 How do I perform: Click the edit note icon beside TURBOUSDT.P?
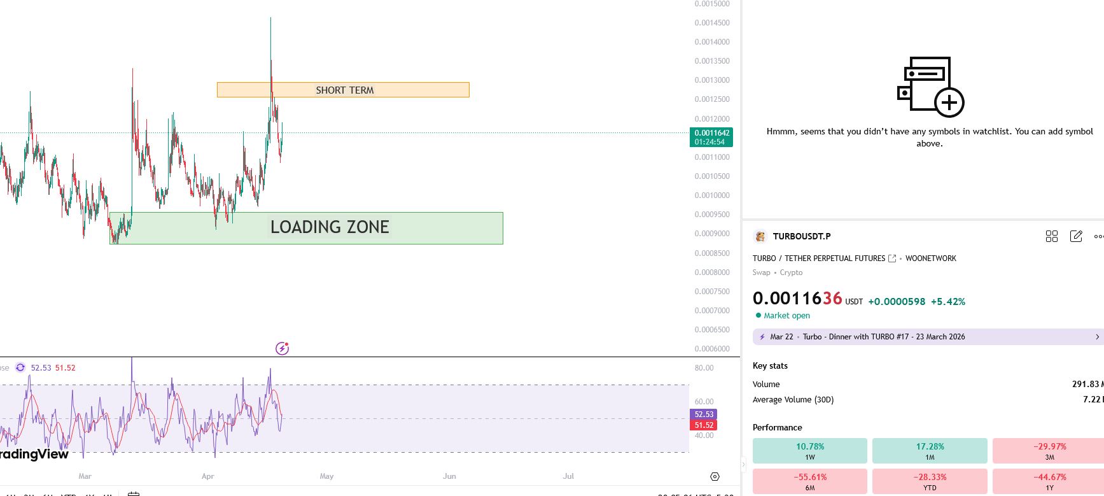1076,236
